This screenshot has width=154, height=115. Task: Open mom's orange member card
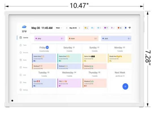83,38
